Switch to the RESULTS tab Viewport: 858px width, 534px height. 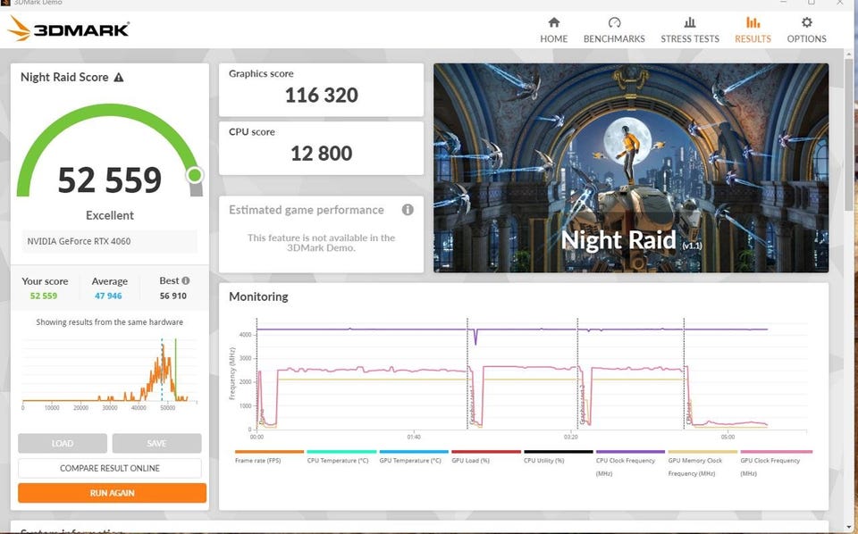[x=753, y=29]
